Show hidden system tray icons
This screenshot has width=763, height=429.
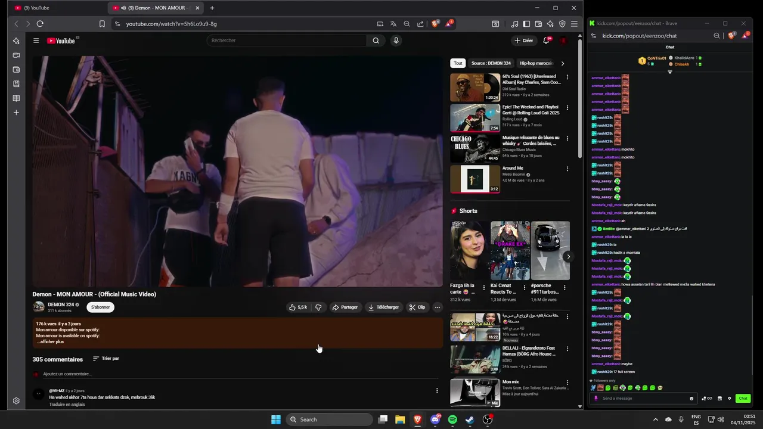click(x=656, y=419)
